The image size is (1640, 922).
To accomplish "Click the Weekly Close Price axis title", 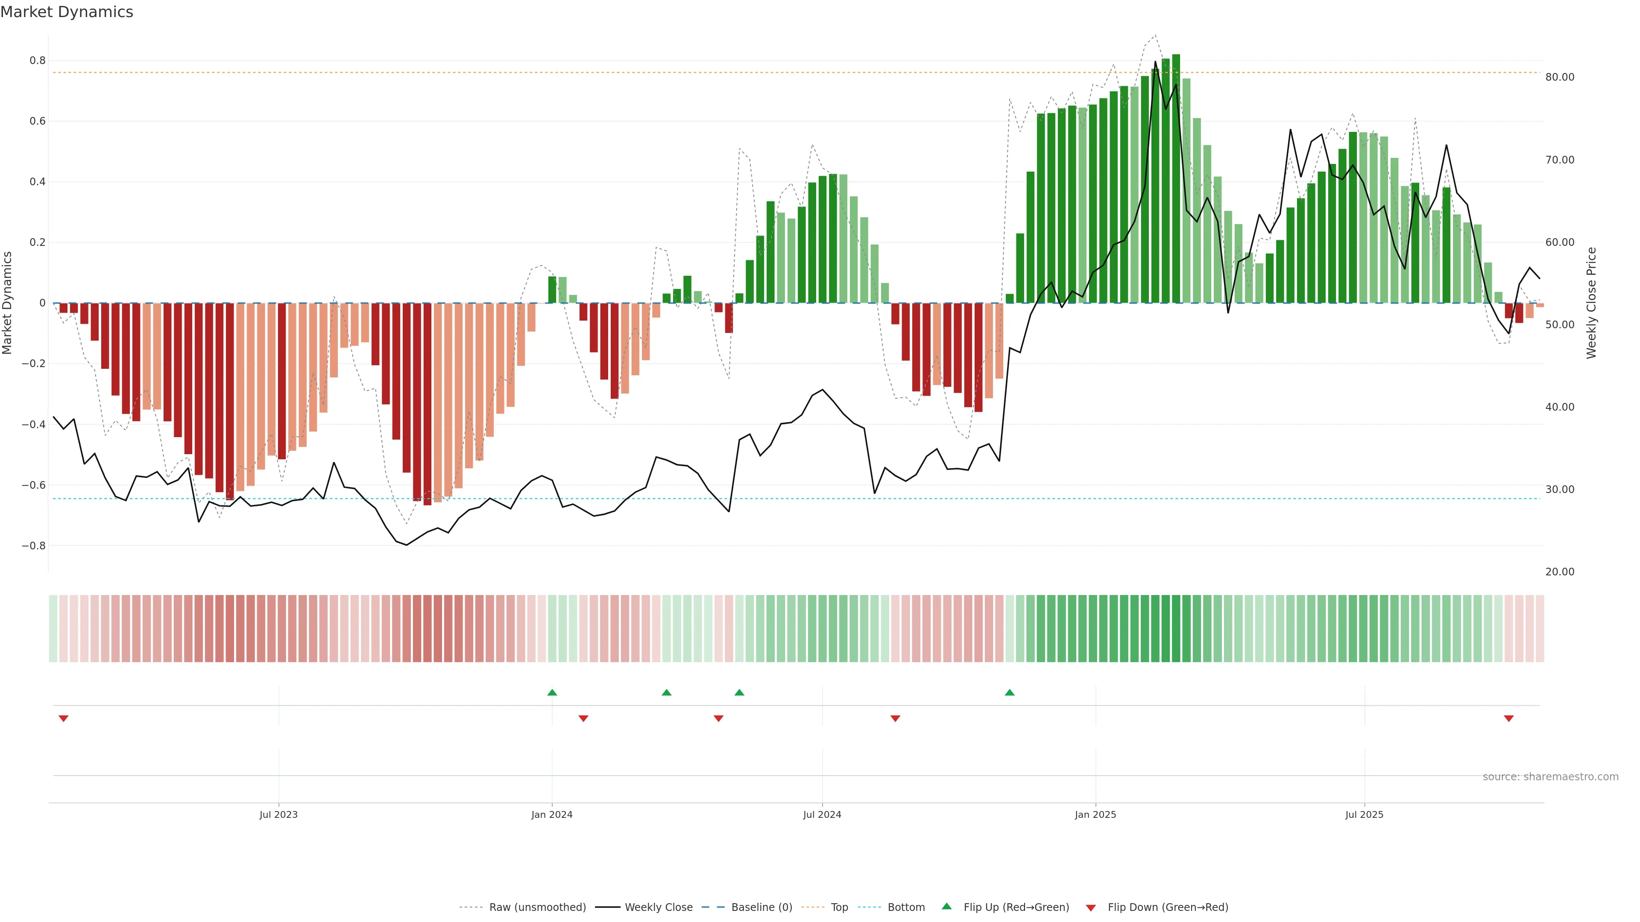I will click(1591, 303).
